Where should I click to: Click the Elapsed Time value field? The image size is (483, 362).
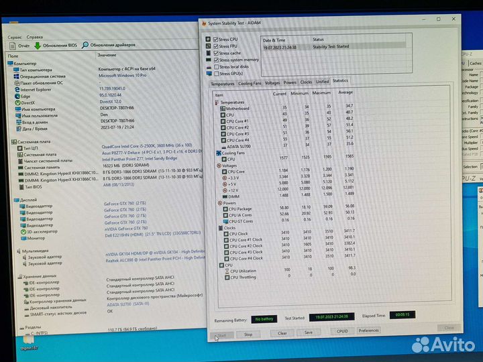pyautogui.click(x=402, y=315)
